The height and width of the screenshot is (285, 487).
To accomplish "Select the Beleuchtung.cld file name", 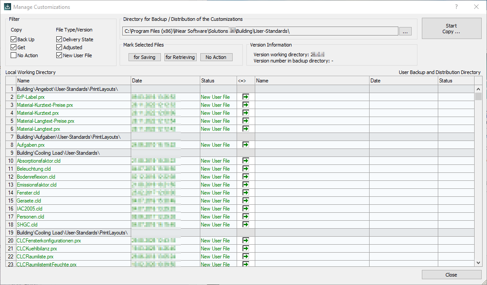I will tap(34, 169).
